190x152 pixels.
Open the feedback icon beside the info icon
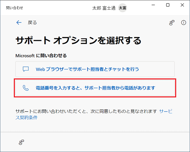pyautogui.click(x=172, y=23)
